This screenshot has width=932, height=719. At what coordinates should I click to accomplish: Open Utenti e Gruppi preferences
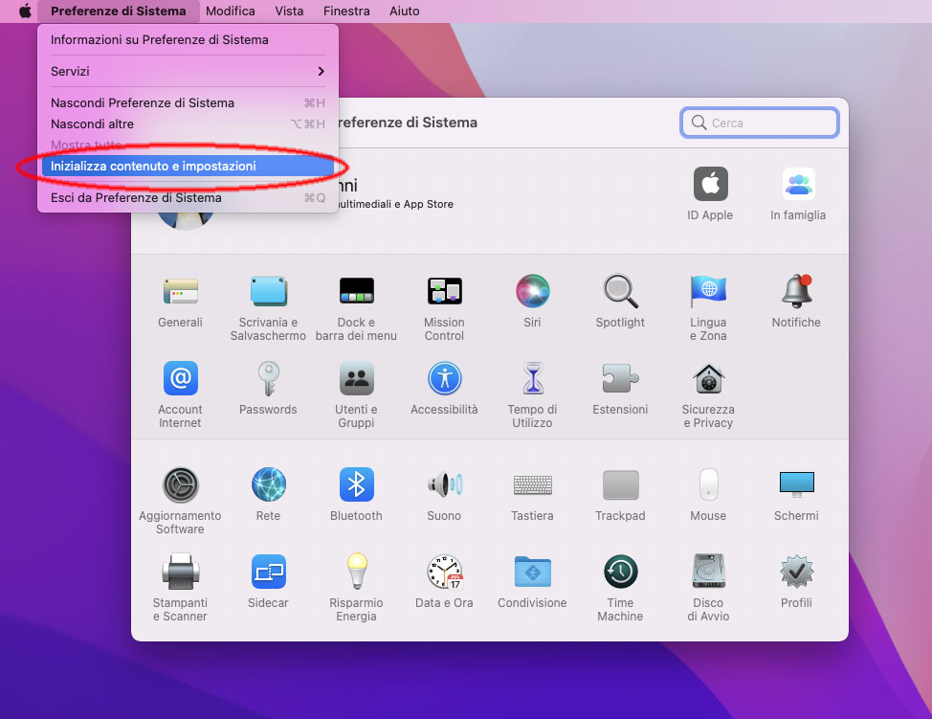356,378
